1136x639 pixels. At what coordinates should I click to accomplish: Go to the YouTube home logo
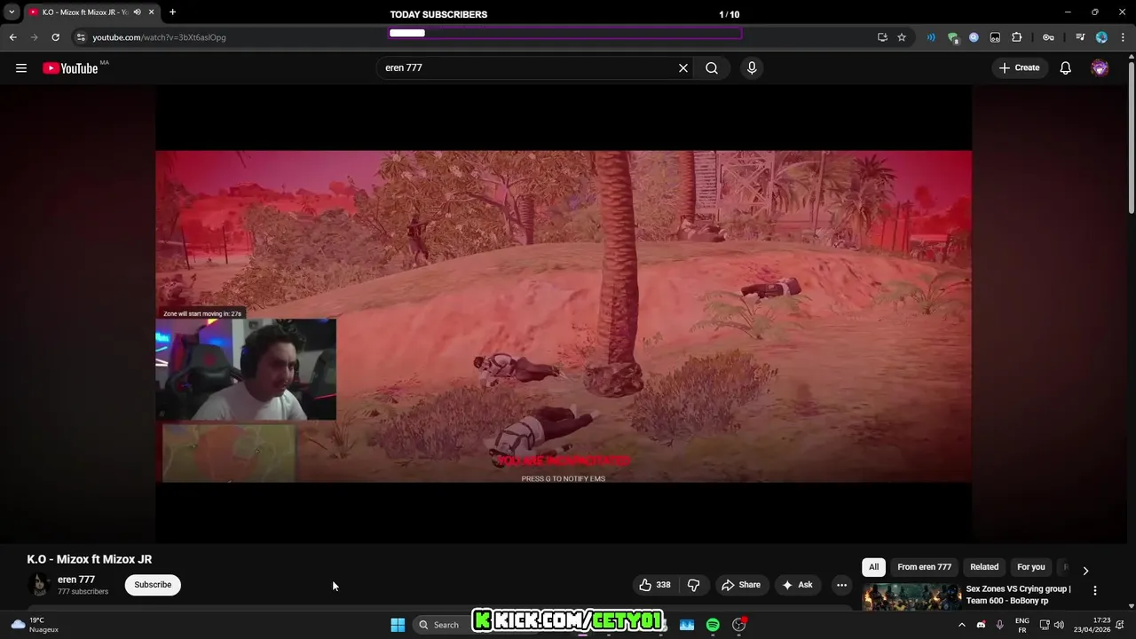(x=71, y=68)
